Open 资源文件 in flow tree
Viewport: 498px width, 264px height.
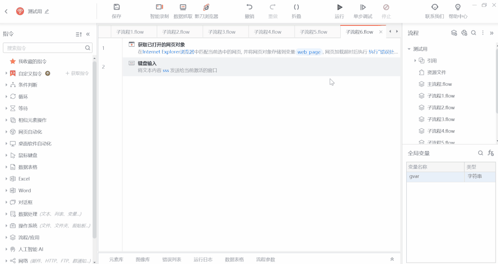(436, 72)
